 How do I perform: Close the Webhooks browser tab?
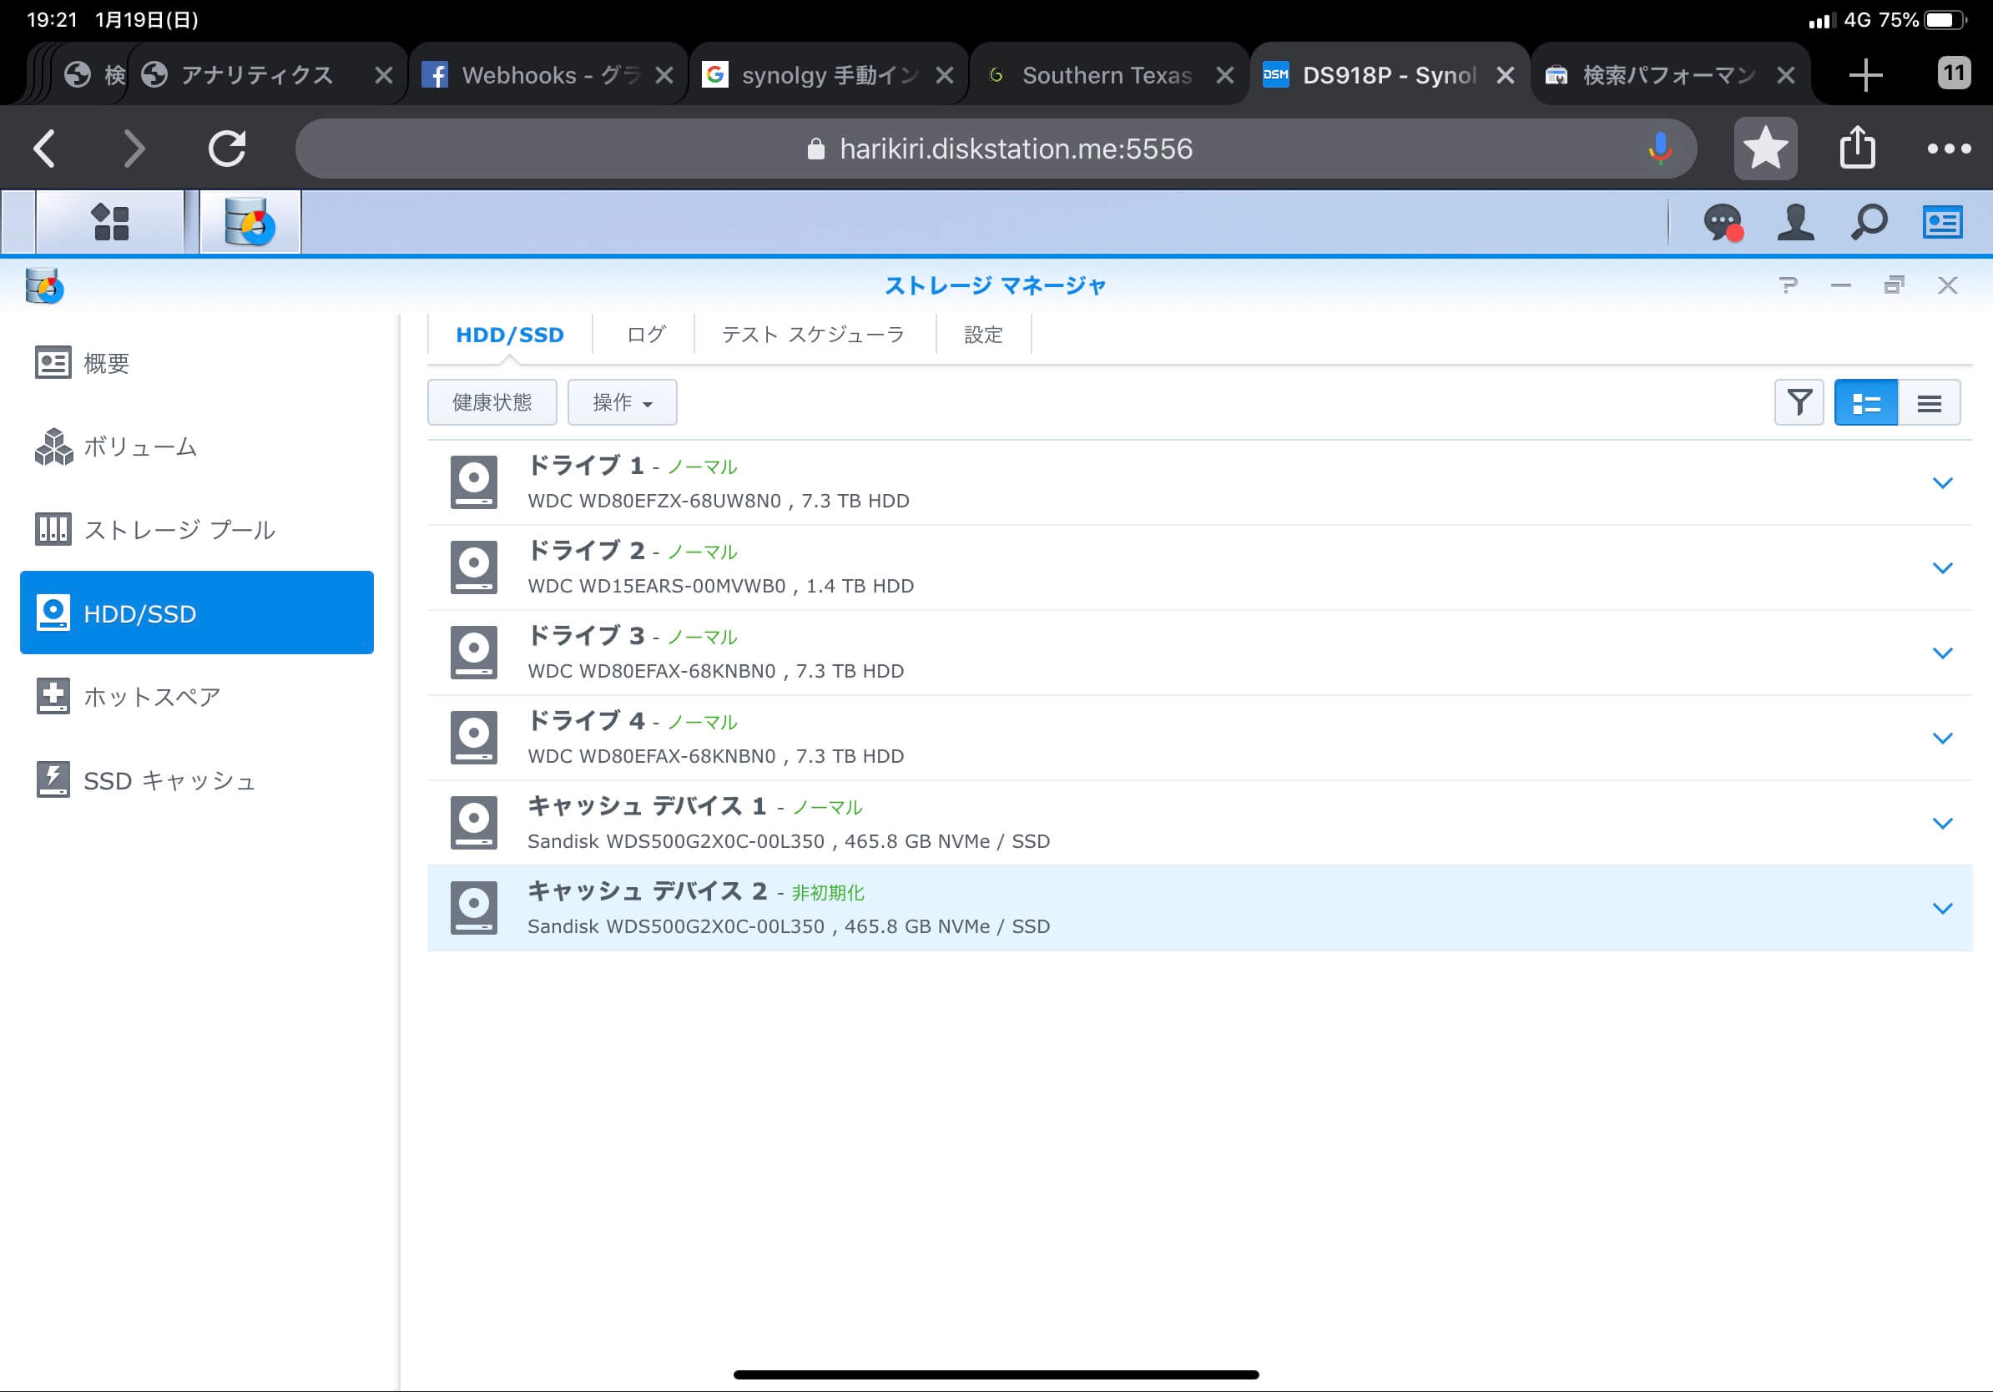pos(664,75)
